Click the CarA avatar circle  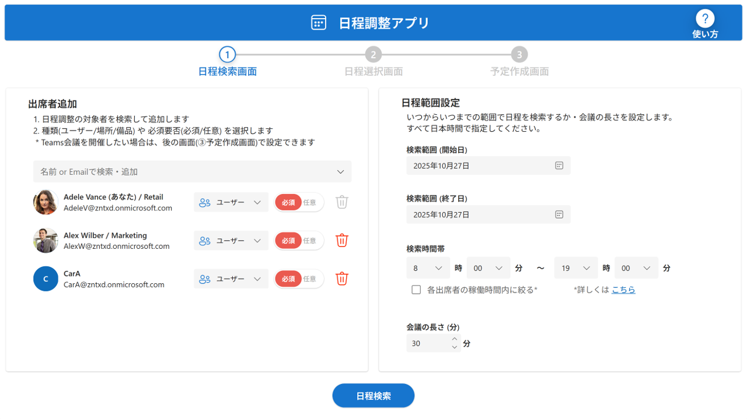coord(46,279)
